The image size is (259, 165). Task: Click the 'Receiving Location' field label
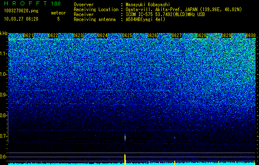96,9
